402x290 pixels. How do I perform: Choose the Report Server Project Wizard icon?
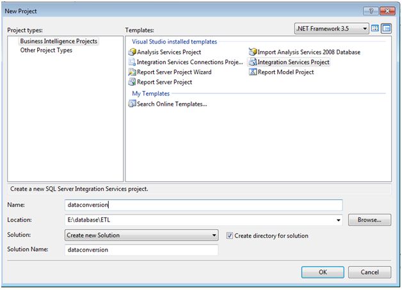click(x=132, y=72)
